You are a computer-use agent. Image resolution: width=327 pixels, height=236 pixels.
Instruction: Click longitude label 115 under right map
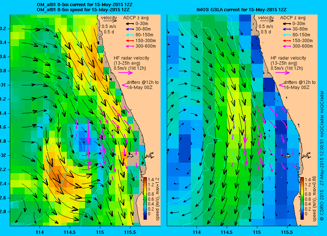[257, 232]
